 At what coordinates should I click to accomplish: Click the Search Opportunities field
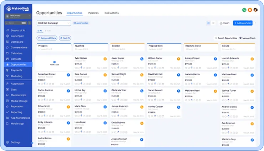click(226, 38)
